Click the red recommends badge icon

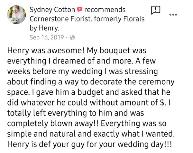pyautogui.click(x=79, y=10)
